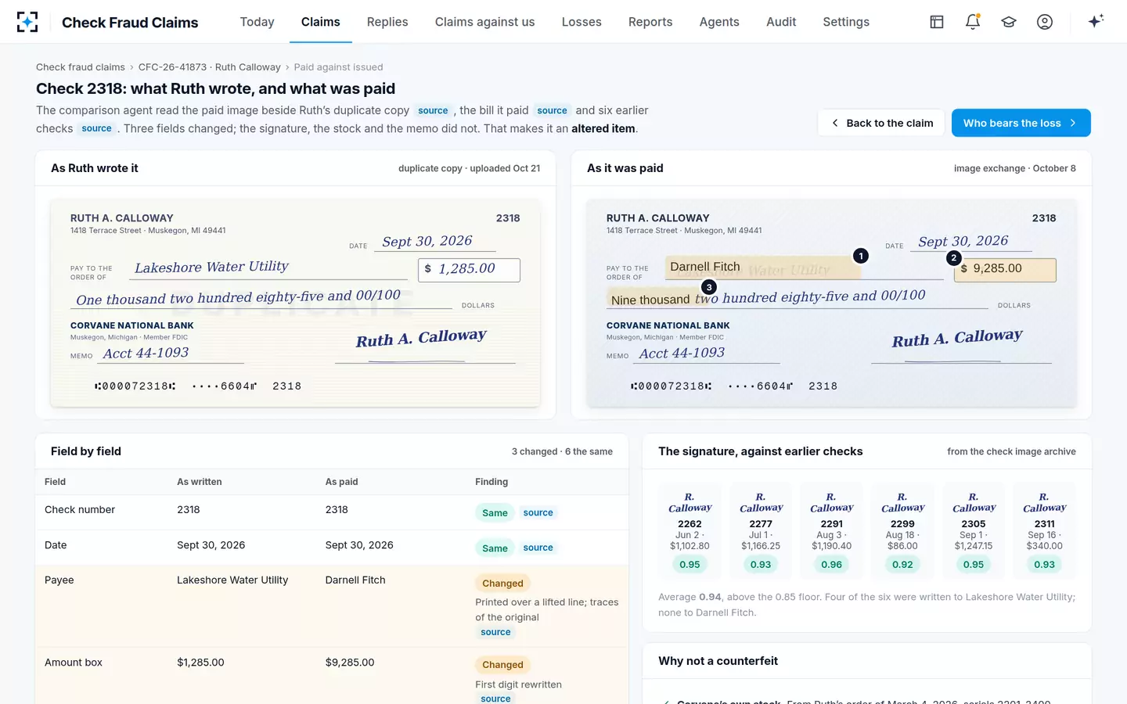The height and width of the screenshot is (704, 1127).
Task: Open the check 2262 signature sample
Action: click(690, 533)
